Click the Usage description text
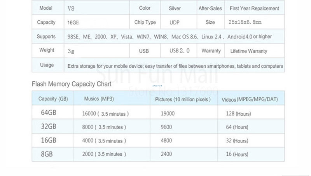This screenshot has width=311, height=176. 175,66
